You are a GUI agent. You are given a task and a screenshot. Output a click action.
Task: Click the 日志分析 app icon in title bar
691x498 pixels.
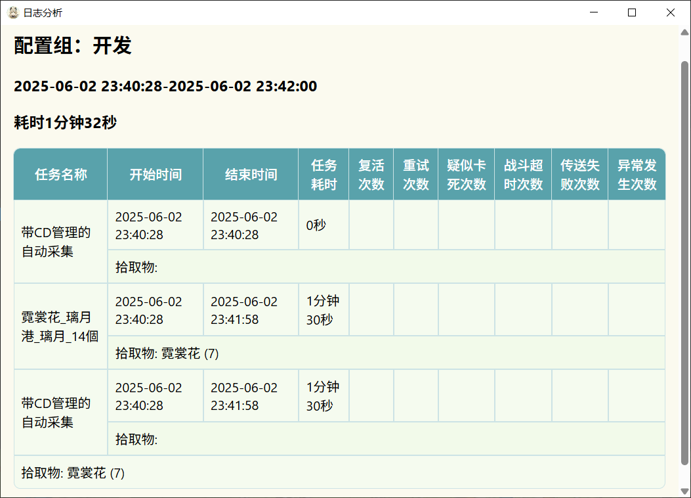pos(13,12)
